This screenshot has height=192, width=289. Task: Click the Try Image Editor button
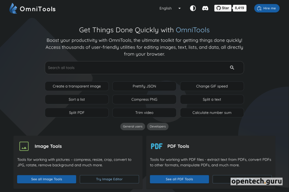point(109,179)
